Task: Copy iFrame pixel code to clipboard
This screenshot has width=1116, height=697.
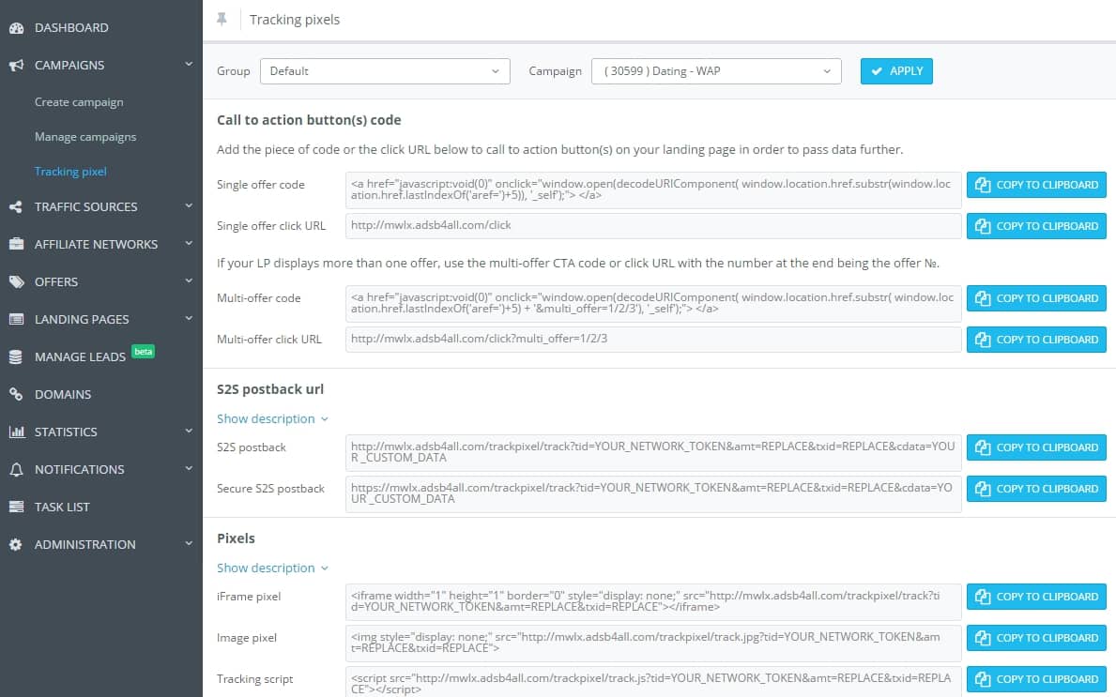Action: 1036,597
